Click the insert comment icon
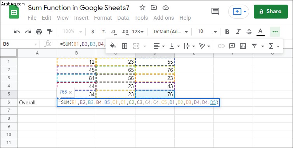This screenshot has height=148, width=293. (x=232, y=46)
